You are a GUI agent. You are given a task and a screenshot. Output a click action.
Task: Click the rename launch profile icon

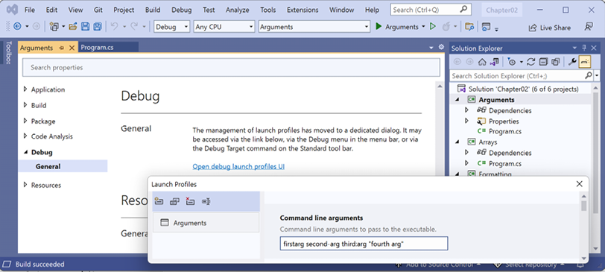click(x=206, y=201)
